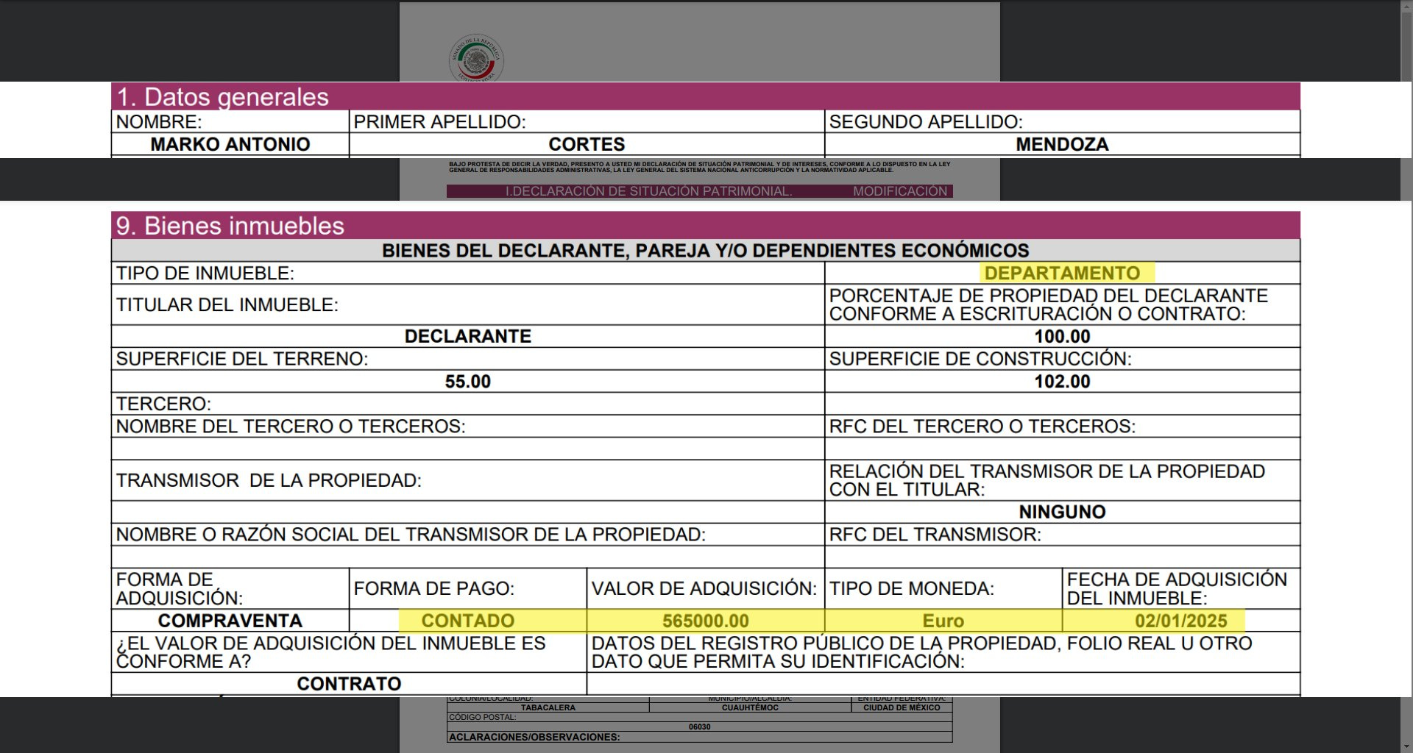Click the 'ACLARACIONES/OBSERVACIONES:' label
The image size is (1413, 753).
tap(534, 737)
